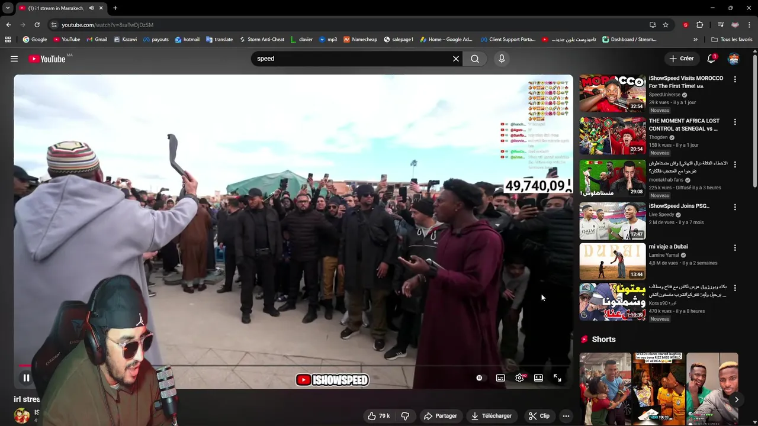Open options for 'mi viaje a Dubai' video

pyautogui.click(x=735, y=248)
